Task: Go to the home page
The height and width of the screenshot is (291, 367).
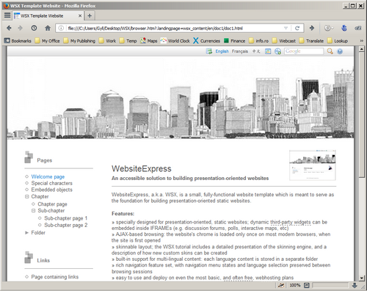Action: point(48,28)
